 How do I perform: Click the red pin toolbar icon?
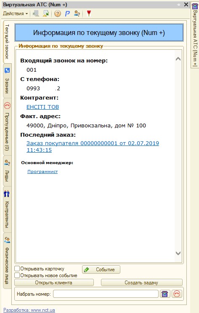pyautogui.click(x=89, y=13)
